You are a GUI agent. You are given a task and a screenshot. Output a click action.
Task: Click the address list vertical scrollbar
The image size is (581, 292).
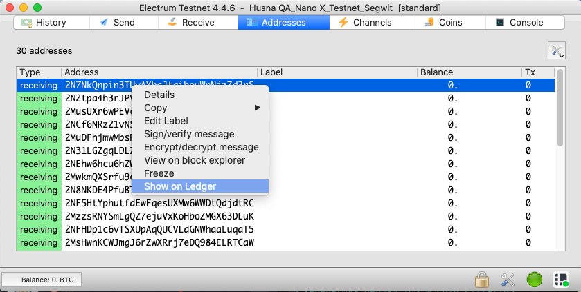(x=560, y=107)
